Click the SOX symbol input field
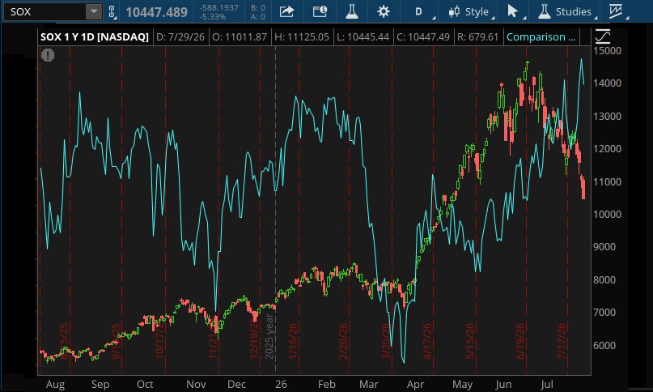This screenshot has height=392, width=653. click(x=45, y=11)
